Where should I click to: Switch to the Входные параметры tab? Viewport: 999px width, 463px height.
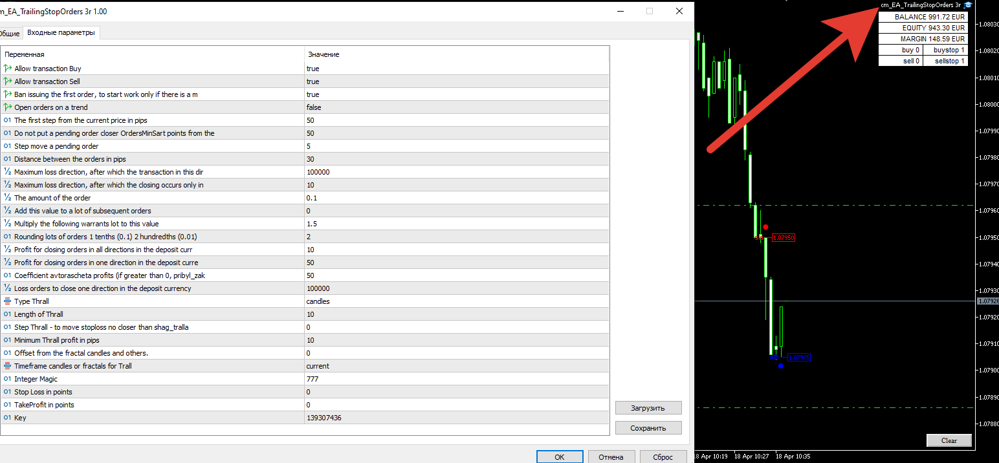click(x=61, y=32)
